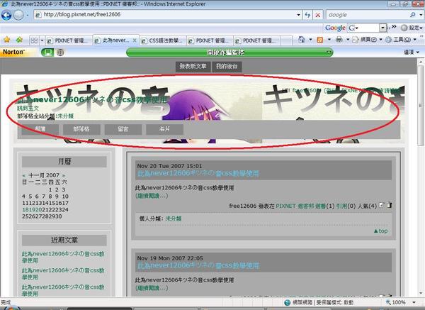Click the page vertical scrollbar up arrow
425x310 pixels.
pos(421,62)
